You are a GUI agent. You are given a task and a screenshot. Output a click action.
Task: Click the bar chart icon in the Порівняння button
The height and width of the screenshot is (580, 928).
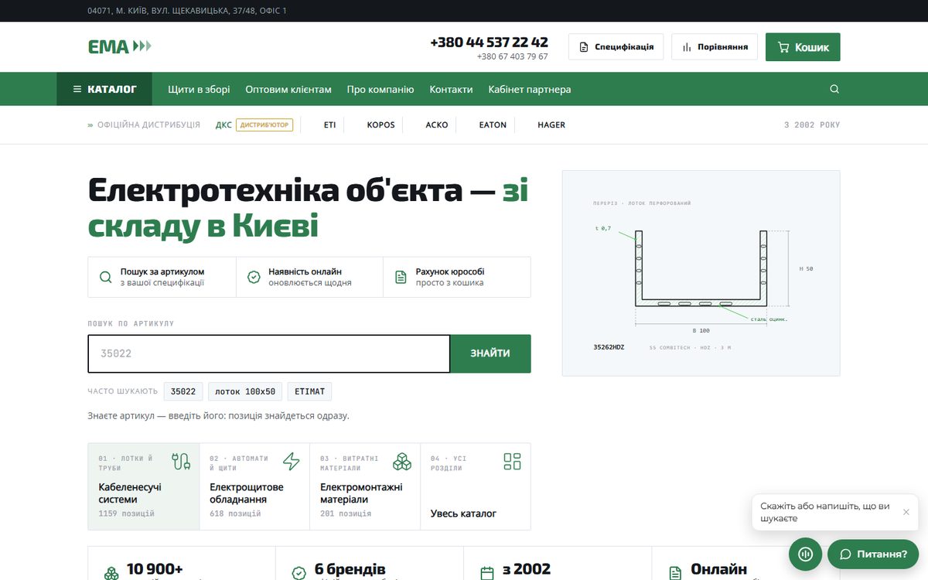point(687,47)
